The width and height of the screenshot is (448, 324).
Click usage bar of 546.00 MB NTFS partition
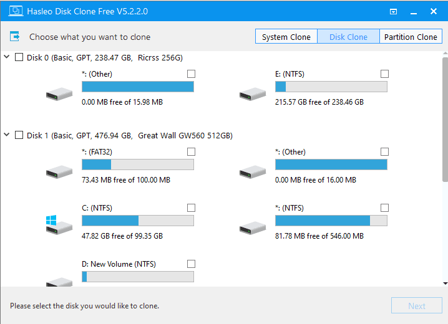click(x=331, y=221)
